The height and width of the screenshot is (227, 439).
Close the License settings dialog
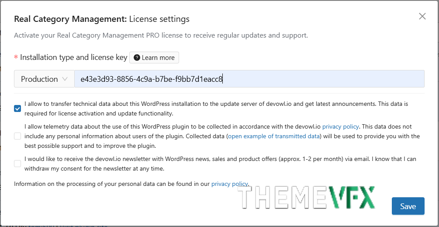[422, 16]
